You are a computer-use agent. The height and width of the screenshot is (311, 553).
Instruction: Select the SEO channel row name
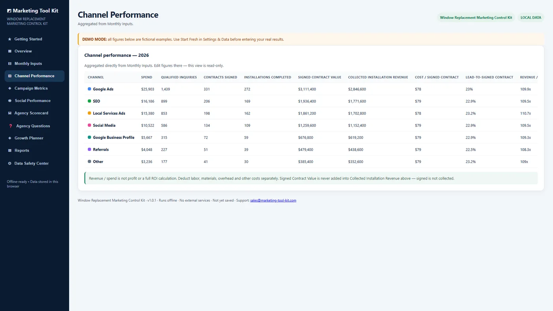click(96, 101)
